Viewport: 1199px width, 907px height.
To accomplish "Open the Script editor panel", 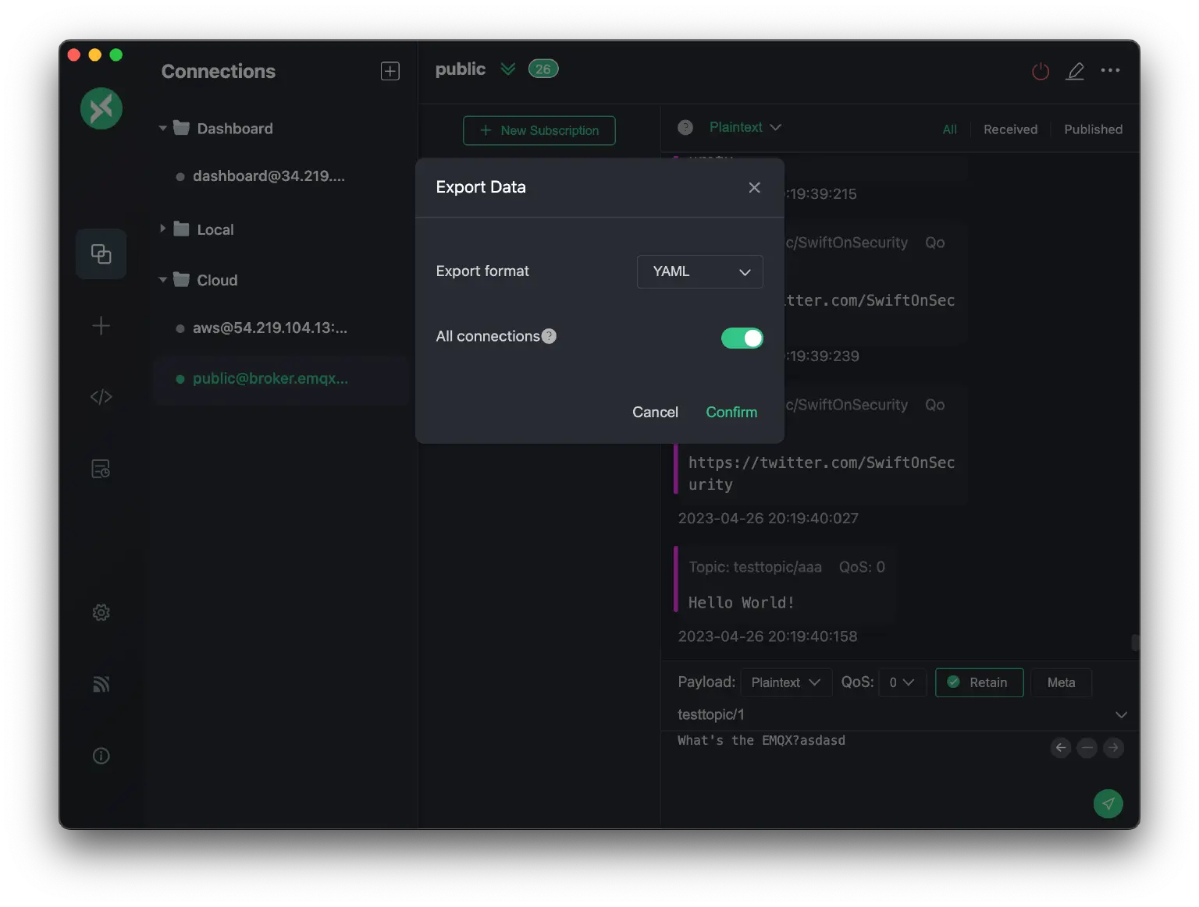I will click(x=101, y=396).
